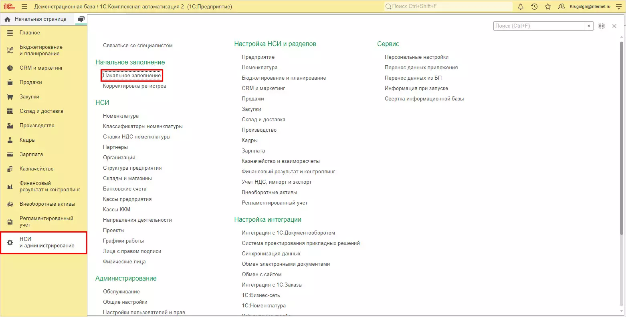
Task: Open Обмен электронными документами
Action: pos(286,264)
